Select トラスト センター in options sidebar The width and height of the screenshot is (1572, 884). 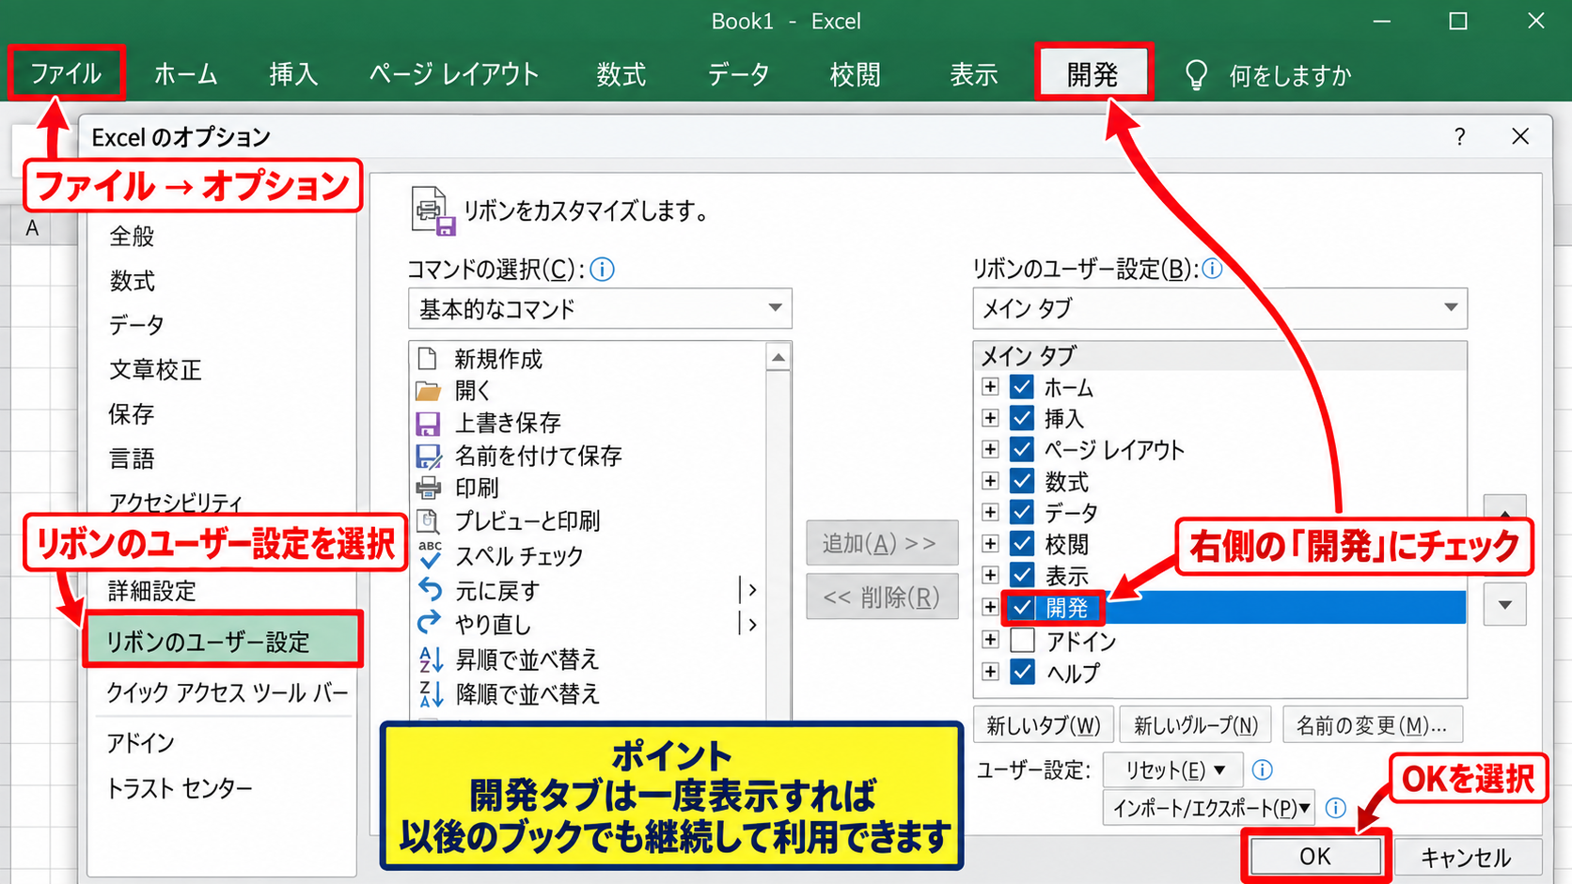(179, 788)
